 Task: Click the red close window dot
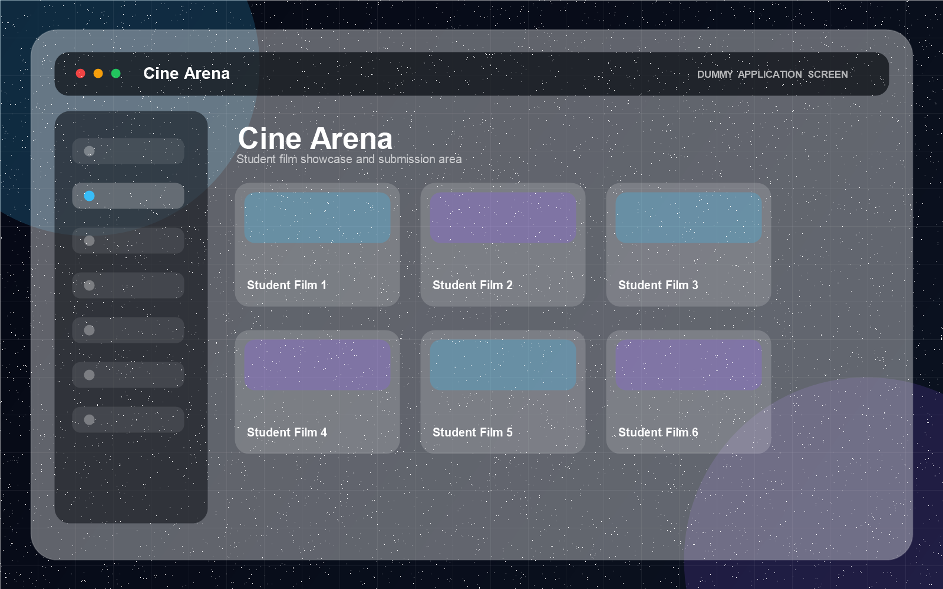pos(81,74)
